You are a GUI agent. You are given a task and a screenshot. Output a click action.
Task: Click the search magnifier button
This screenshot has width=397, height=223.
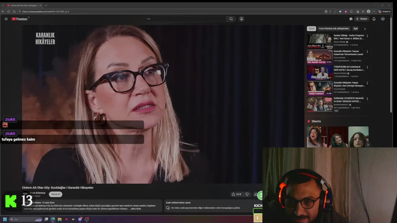(231, 19)
